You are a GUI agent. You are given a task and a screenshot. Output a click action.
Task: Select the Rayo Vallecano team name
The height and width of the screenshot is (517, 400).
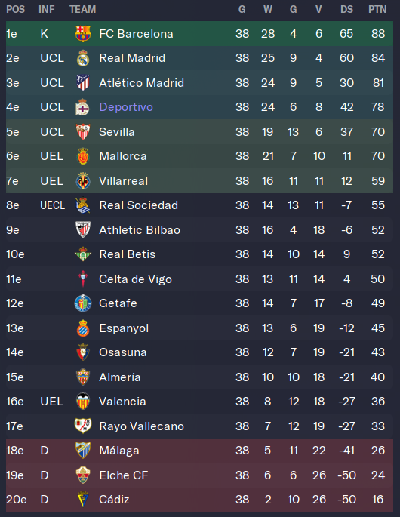141,426
